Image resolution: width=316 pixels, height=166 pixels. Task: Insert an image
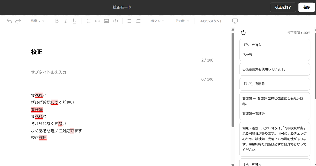click(x=106, y=21)
